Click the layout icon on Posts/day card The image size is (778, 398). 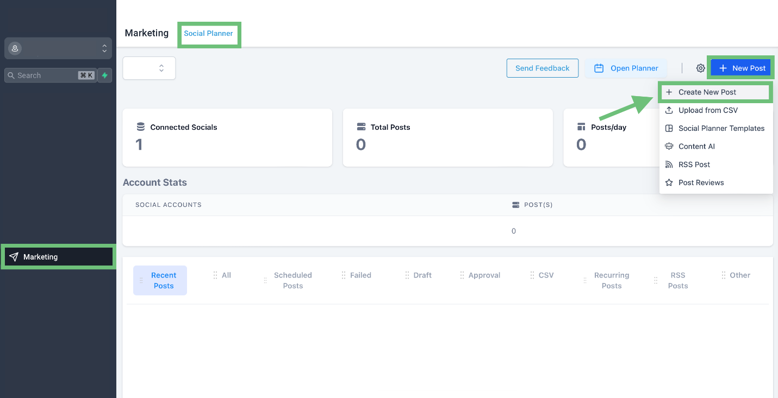pyautogui.click(x=581, y=127)
